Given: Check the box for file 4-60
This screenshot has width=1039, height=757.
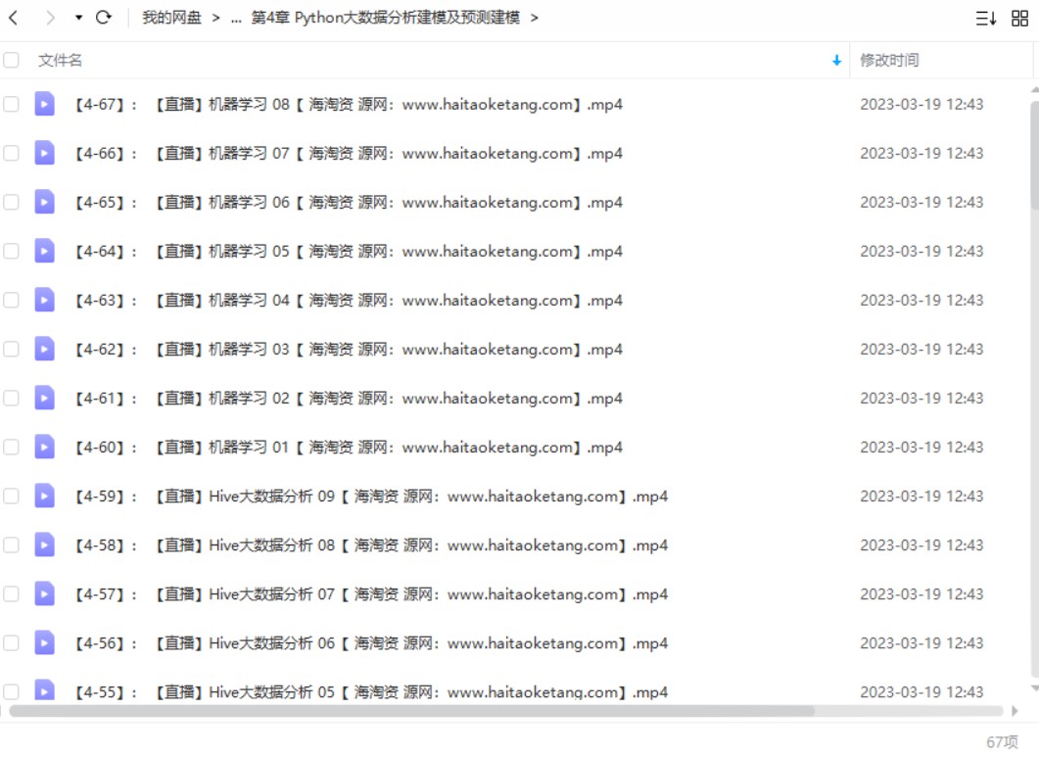Looking at the screenshot, I should [12, 448].
